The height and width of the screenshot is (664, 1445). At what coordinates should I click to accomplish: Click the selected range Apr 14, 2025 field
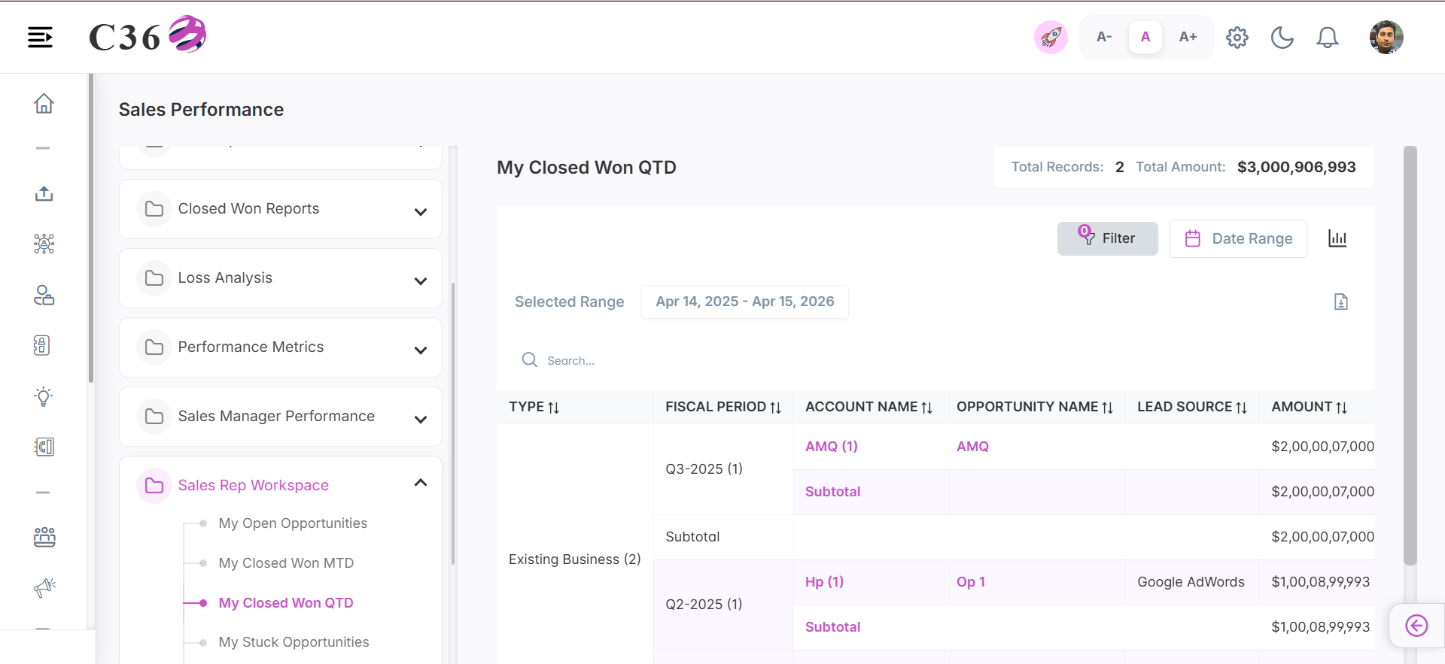745,302
